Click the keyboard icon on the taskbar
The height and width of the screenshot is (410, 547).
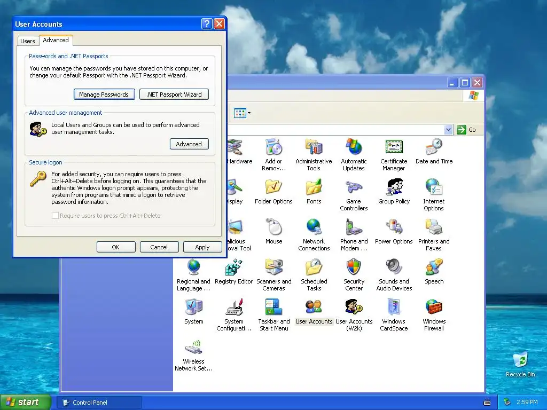click(487, 403)
